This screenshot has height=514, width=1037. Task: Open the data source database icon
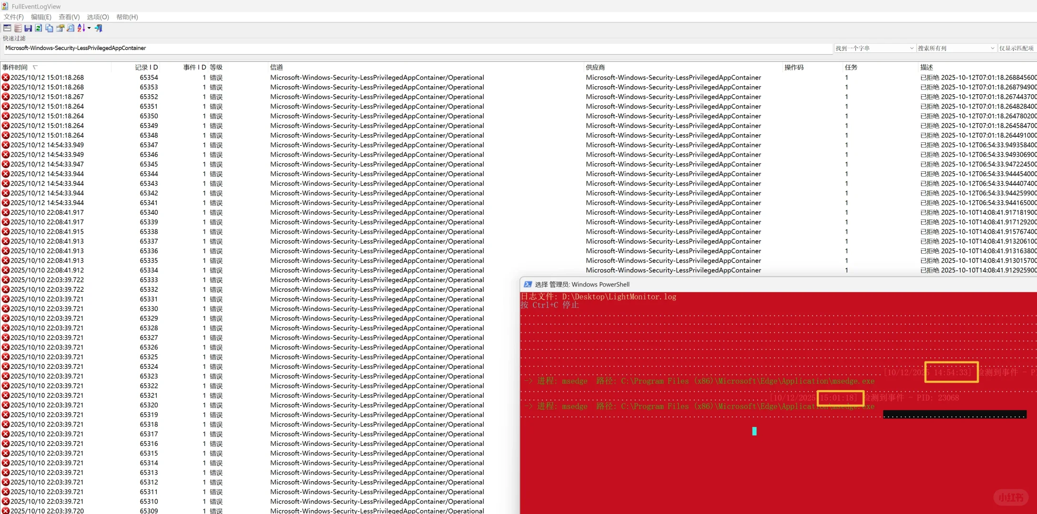pyautogui.click(x=18, y=28)
